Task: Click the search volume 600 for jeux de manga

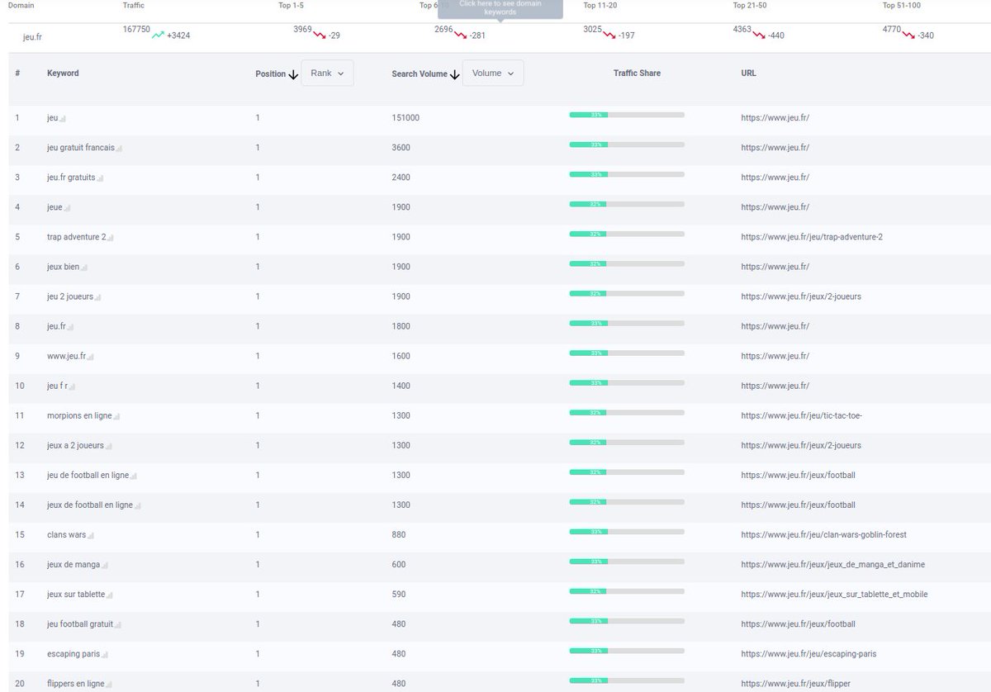Action: click(399, 564)
